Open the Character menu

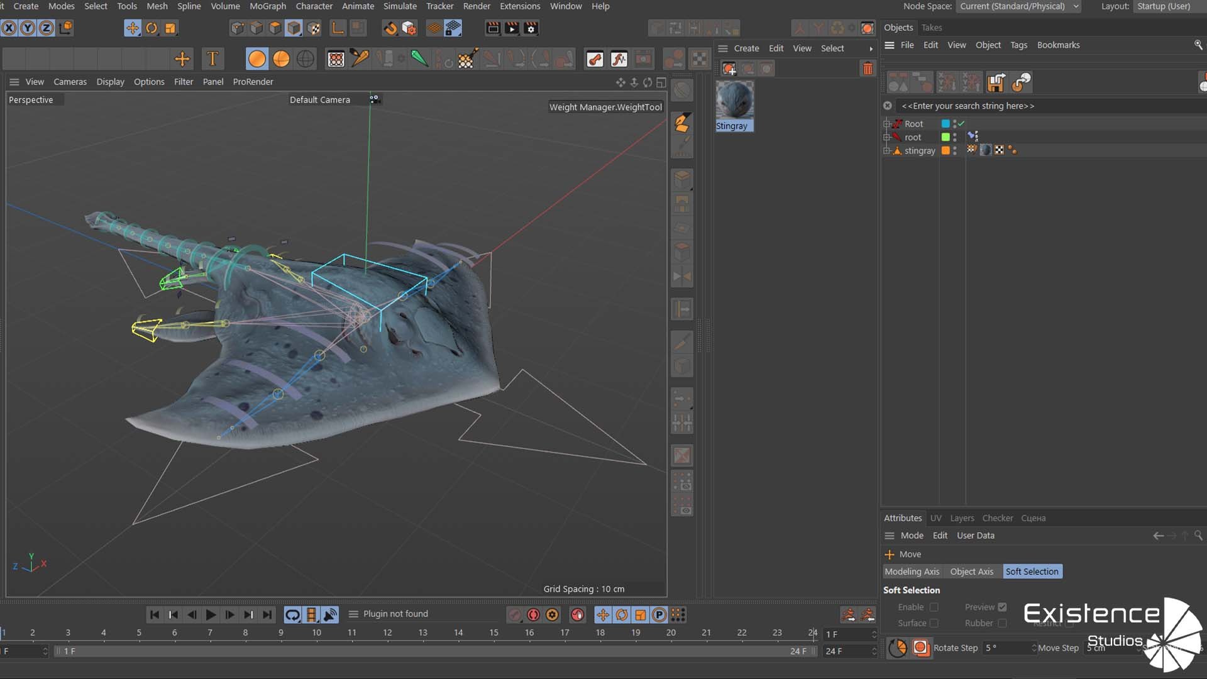[314, 6]
